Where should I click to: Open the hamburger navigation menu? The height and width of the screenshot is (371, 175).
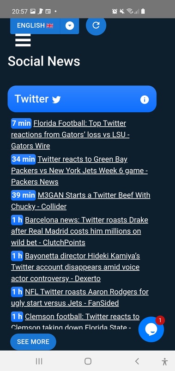[23, 40]
